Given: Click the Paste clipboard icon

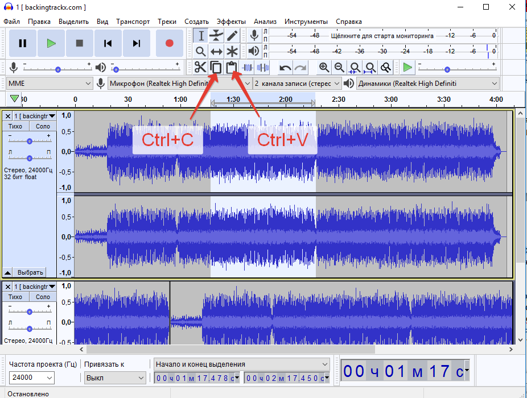Looking at the screenshot, I should click(231, 68).
